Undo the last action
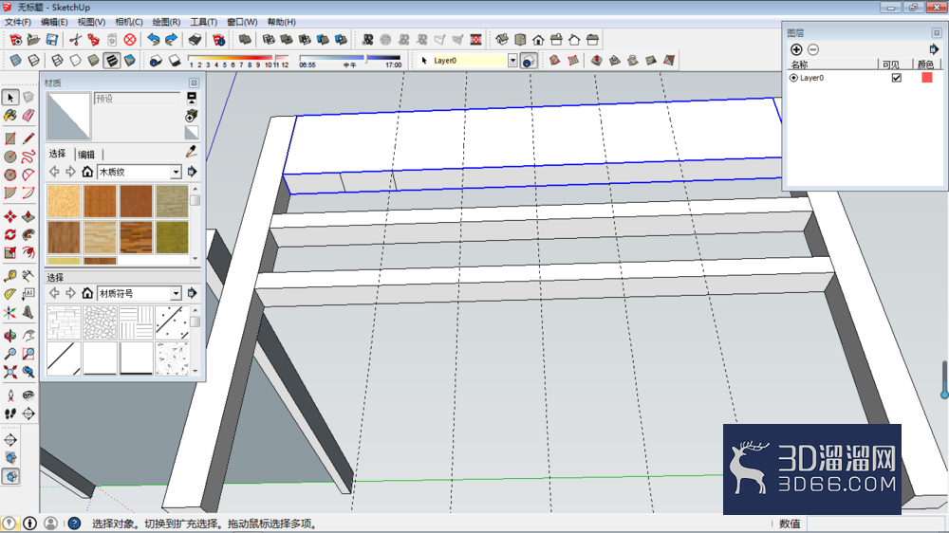This screenshot has height=533, width=949. (x=154, y=39)
